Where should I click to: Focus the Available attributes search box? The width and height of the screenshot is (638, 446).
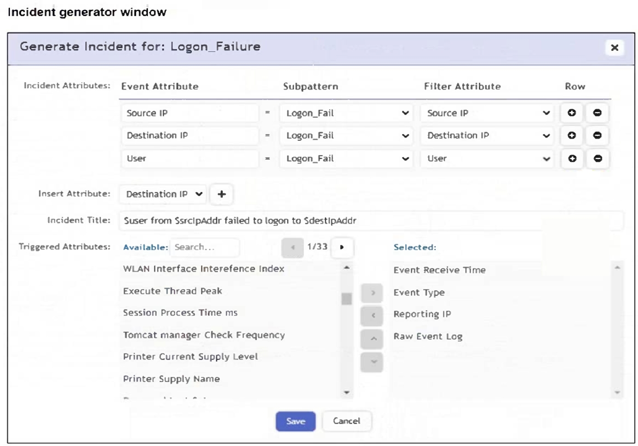[x=204, y=247]
